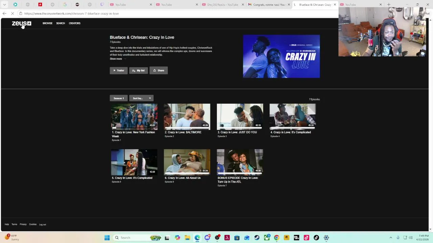Viewport: 433px width, 243px height.
Task: Click the microphone icon in system tray
Action: (398, 238)
